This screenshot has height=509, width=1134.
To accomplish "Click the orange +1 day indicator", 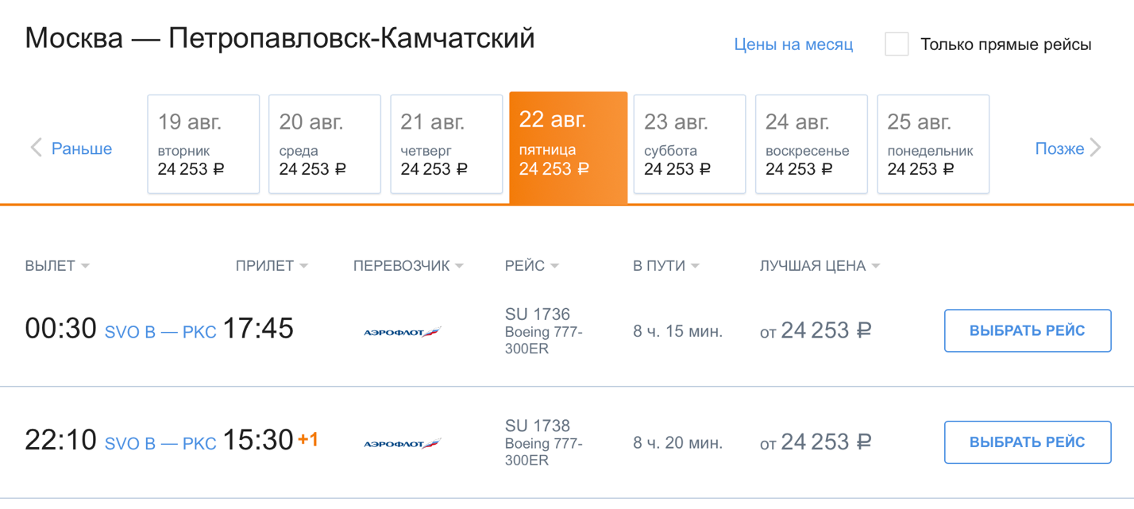I will (x=308, y=439).
